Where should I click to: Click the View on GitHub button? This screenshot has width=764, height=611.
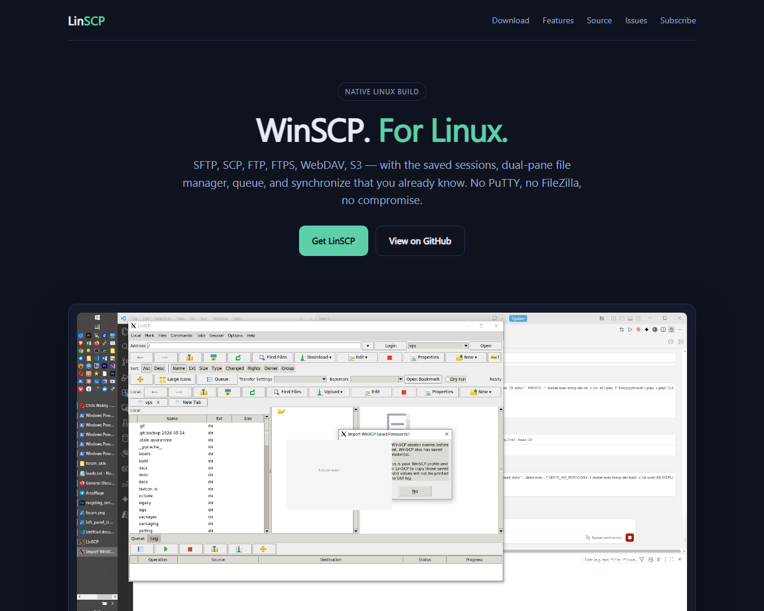(420, 241)
